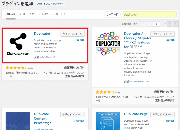
Task: Switch to the 人気 tab
Action: coord(32,14)
